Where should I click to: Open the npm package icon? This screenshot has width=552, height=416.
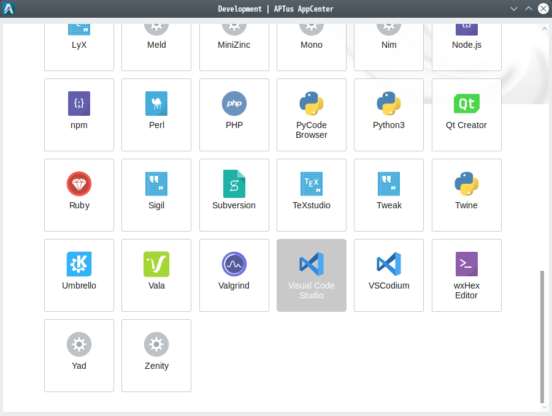79,104
